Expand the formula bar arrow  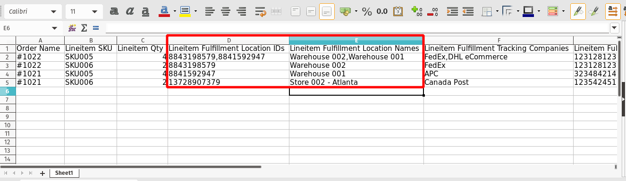614,28
